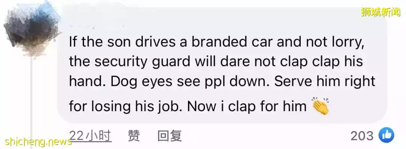
Task: Click the words "branded car" in comment
Action: [x=232, y=42]
